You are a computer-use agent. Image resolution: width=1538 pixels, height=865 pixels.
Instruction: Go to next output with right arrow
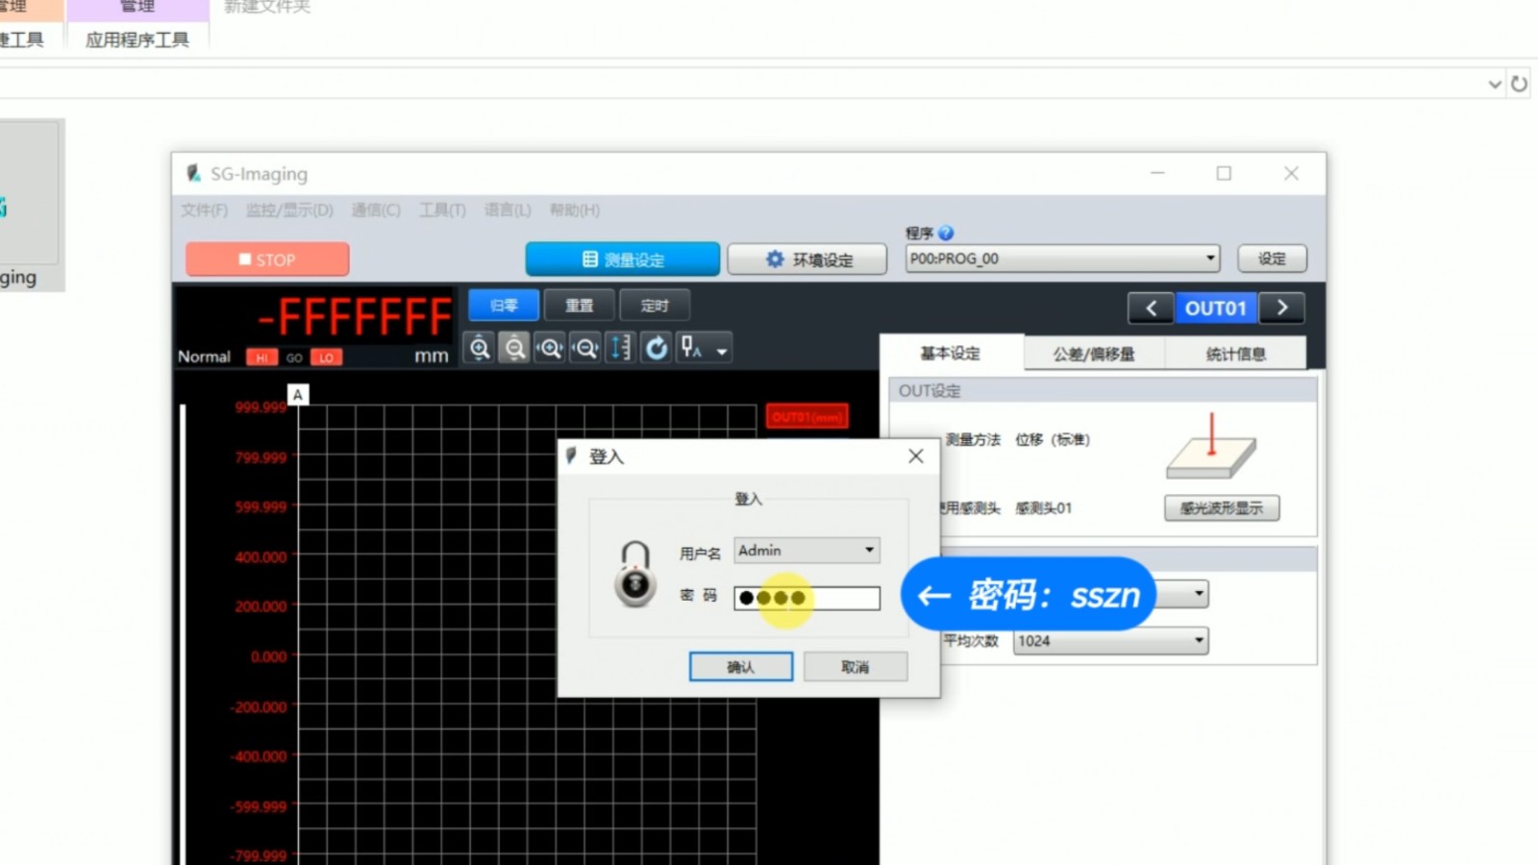1281,308
